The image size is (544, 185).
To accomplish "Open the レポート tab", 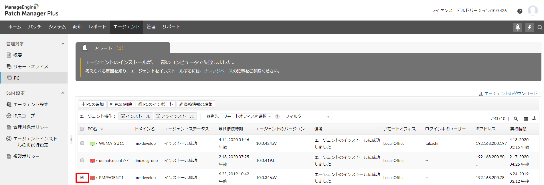I will coord(98,27).
